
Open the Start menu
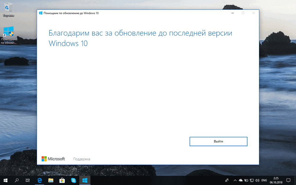6,180
